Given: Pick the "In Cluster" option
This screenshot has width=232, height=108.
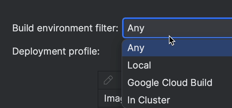Looking at the screenshot, I should coord(177,100).
